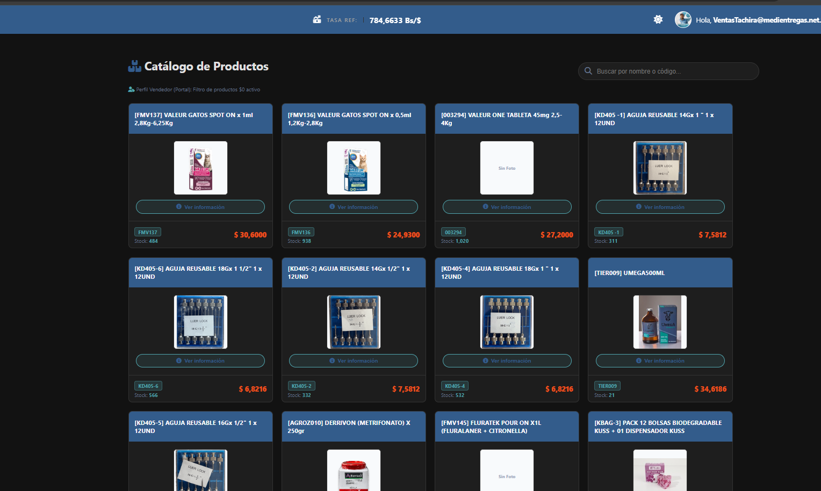Viewport: 821px width, 491px height.
Task: Click the KD405 -1 needle pack image
Action: point(660,168)
